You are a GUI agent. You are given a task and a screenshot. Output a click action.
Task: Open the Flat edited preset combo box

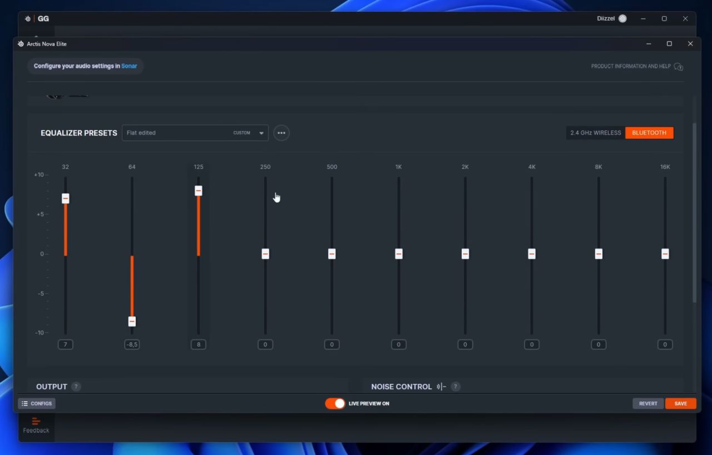click(x=178, y=133)
